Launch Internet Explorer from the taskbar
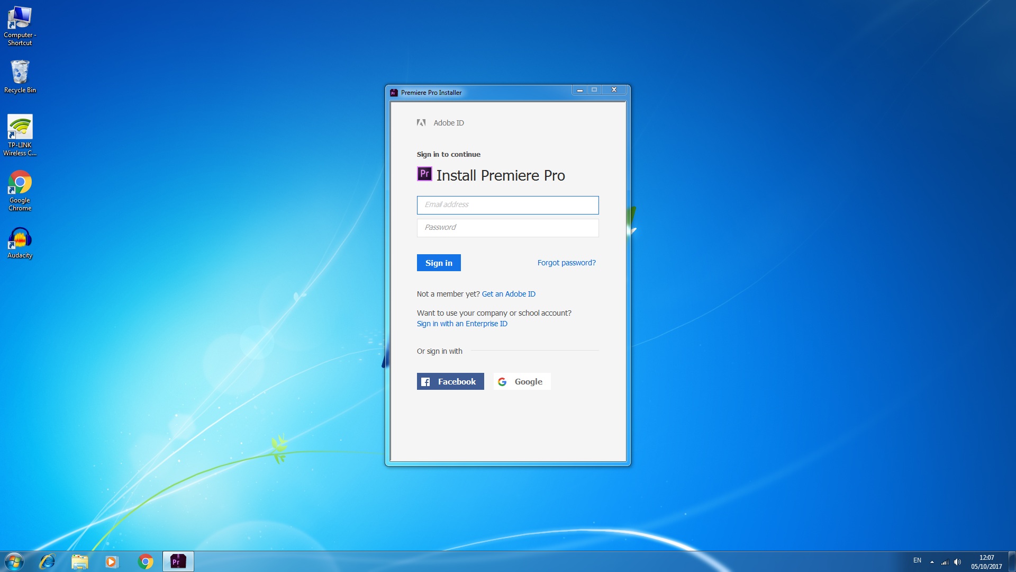This screenshot has height=572, width=1016. tap(47, 561)
